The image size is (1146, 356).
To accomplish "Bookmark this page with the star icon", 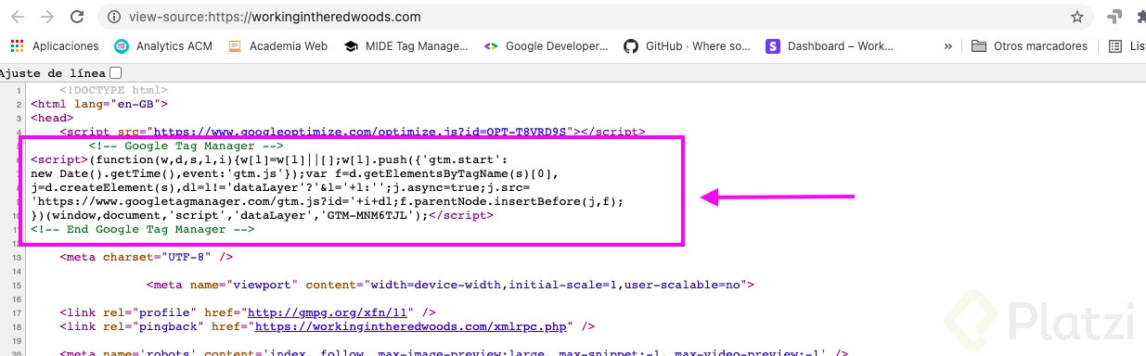I will [x=1077, y=17].
